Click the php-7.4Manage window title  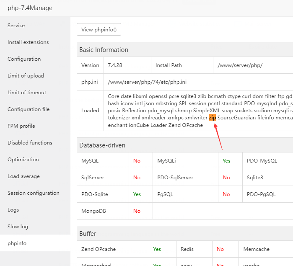tap(30, 8)
